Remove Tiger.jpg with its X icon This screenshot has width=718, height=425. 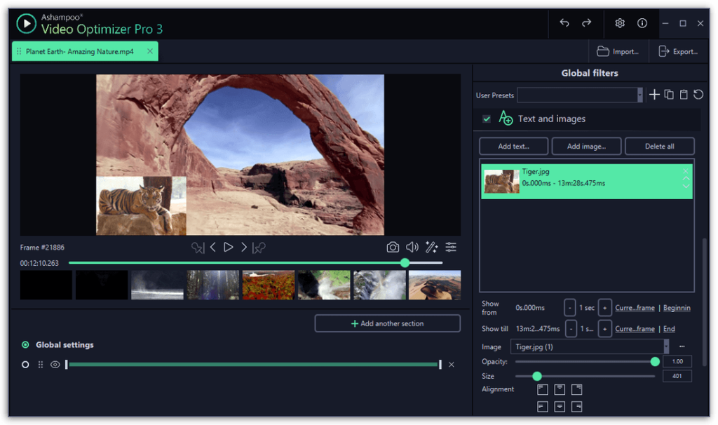(686, 171)
